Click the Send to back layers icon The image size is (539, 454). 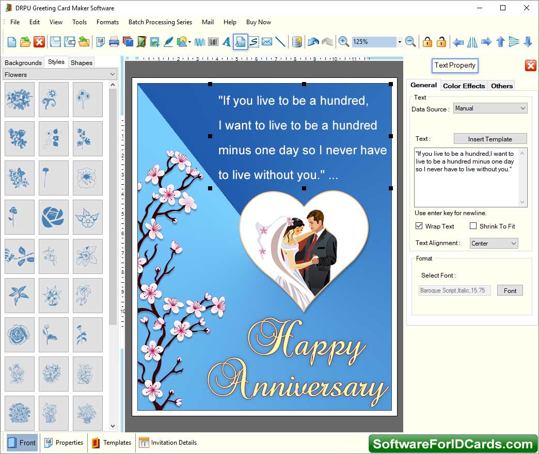click(128, 42)
